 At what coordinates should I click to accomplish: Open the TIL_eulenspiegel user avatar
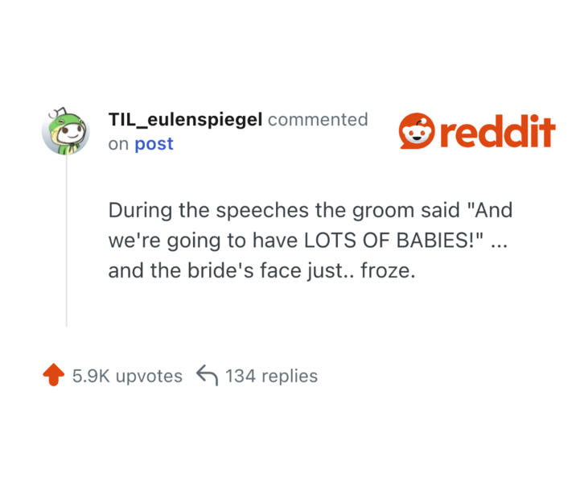[64, 131]
